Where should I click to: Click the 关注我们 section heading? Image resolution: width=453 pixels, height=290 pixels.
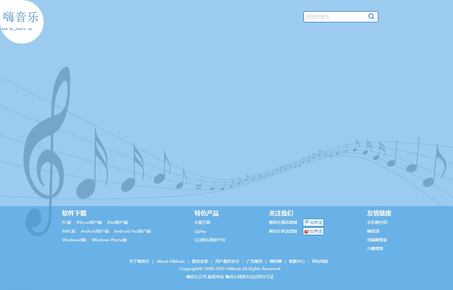tap(281, 213)
